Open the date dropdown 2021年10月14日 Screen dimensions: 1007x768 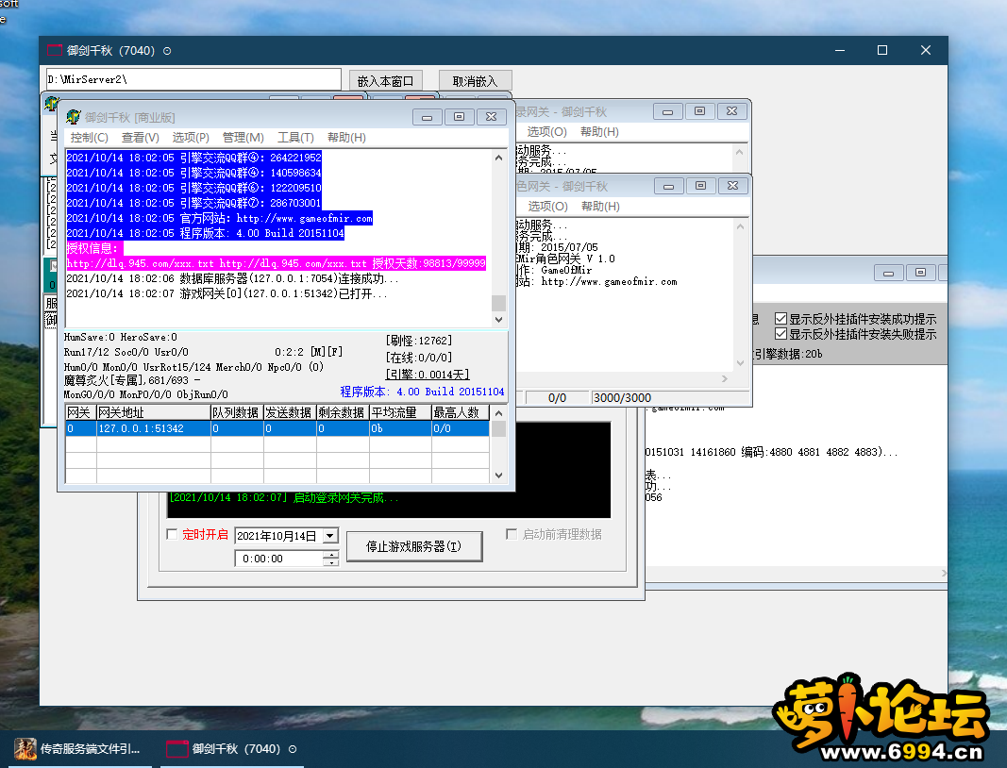[330, 536]
